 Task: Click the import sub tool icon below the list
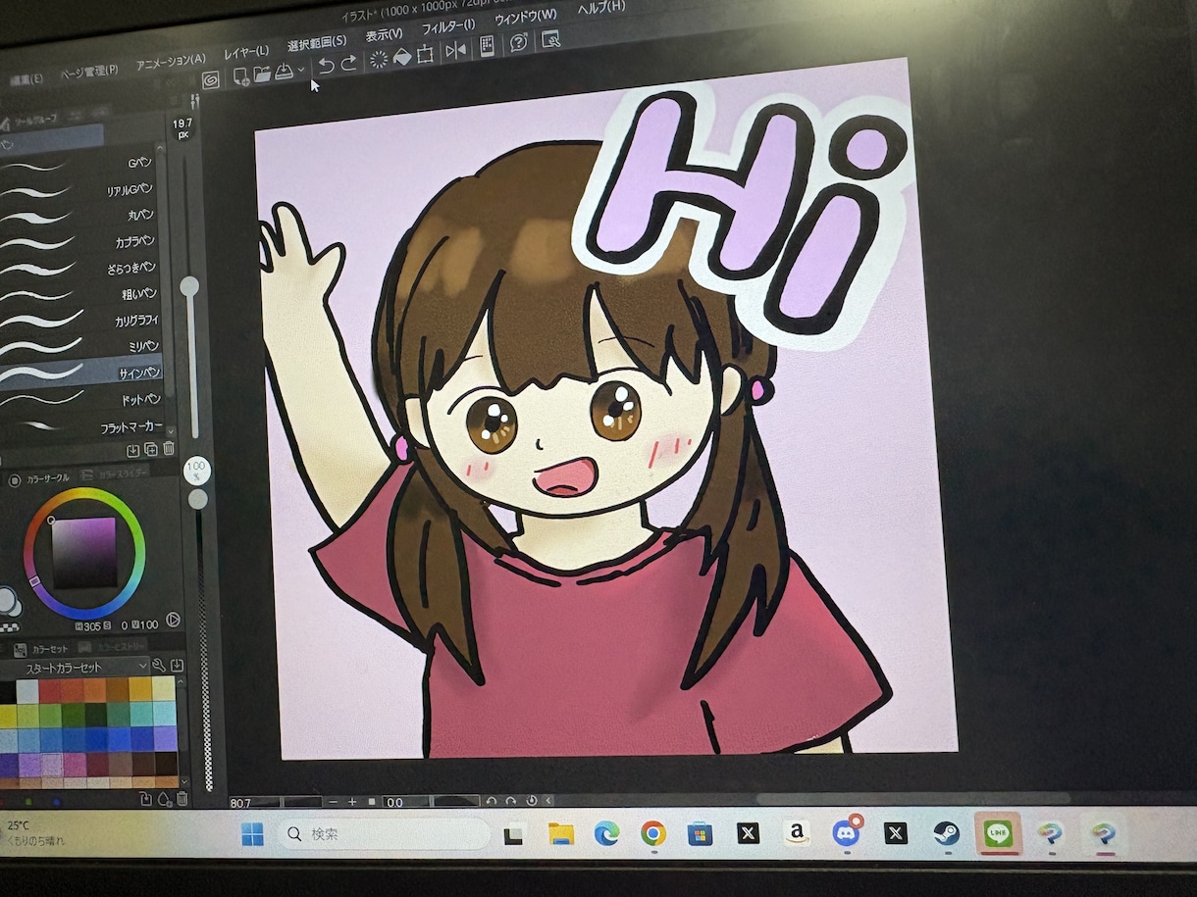pyautogui.click(x=133, y=450)
